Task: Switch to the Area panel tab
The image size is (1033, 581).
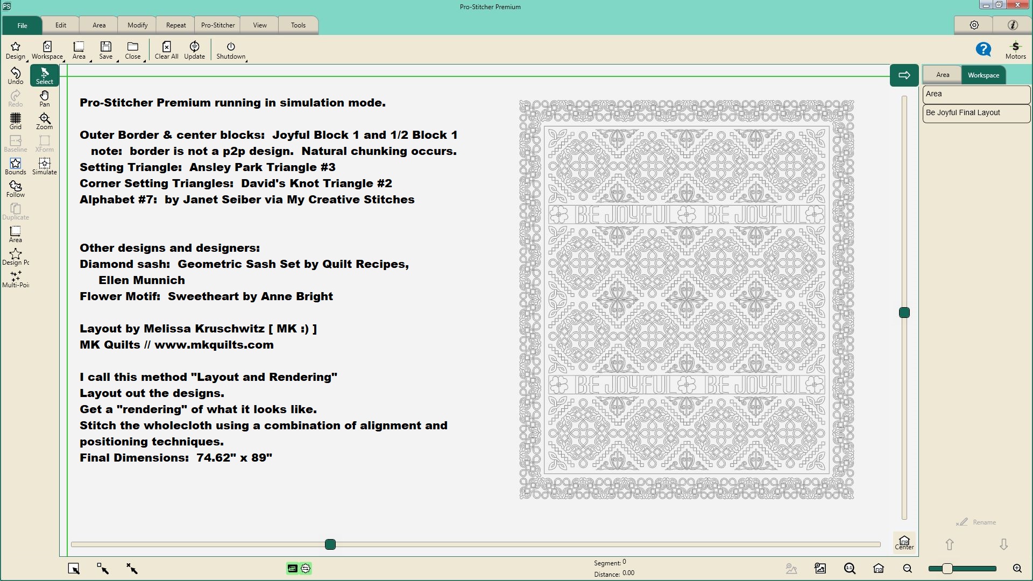Action: (x=942, y=75)
